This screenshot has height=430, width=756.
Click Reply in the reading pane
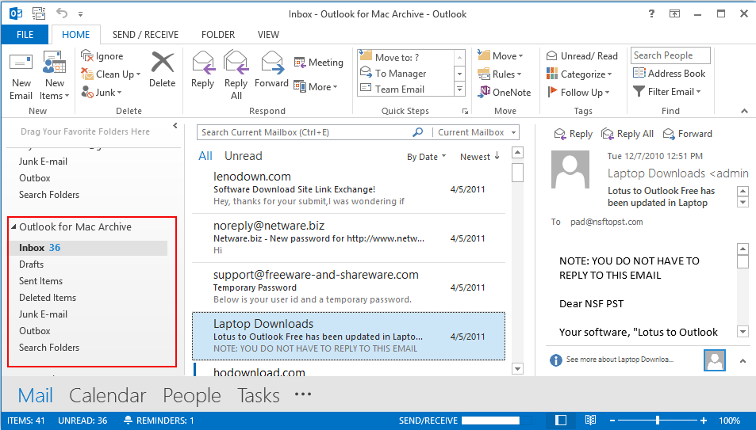coord(574,134)
